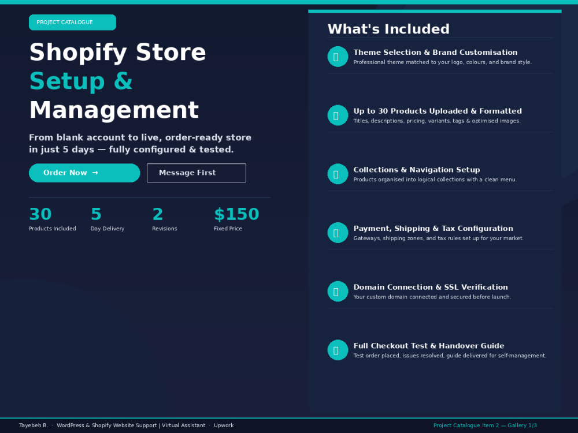Click Full Checkout Test & Handover Guide title
578x433 pixels.
click(x=429, y=346)
